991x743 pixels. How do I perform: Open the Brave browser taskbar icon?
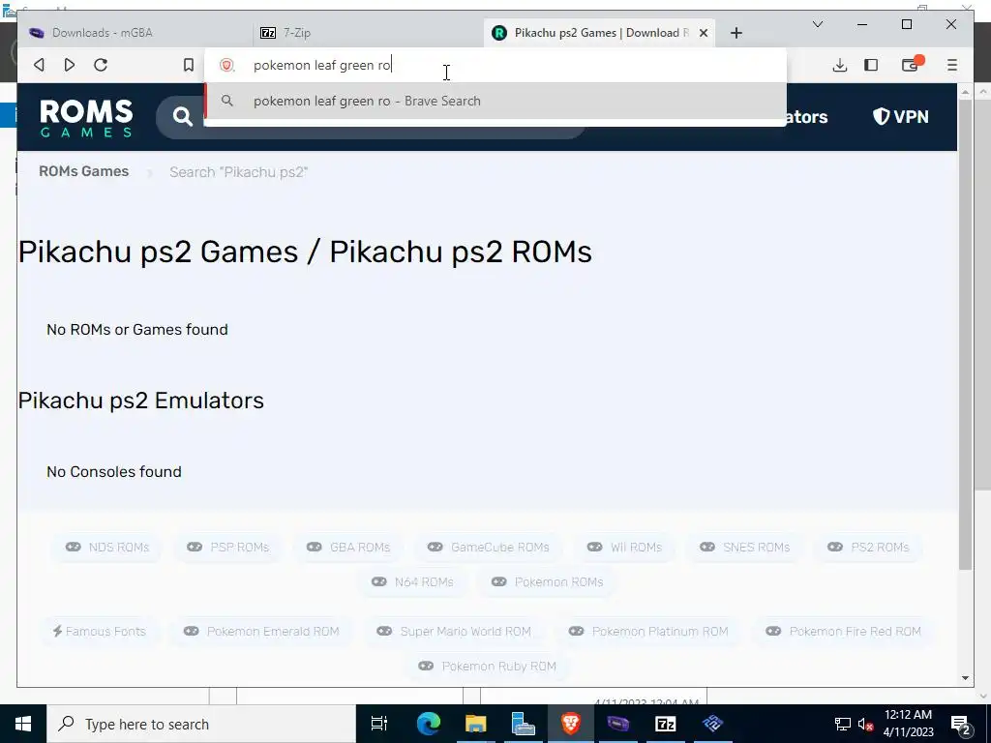571,724
